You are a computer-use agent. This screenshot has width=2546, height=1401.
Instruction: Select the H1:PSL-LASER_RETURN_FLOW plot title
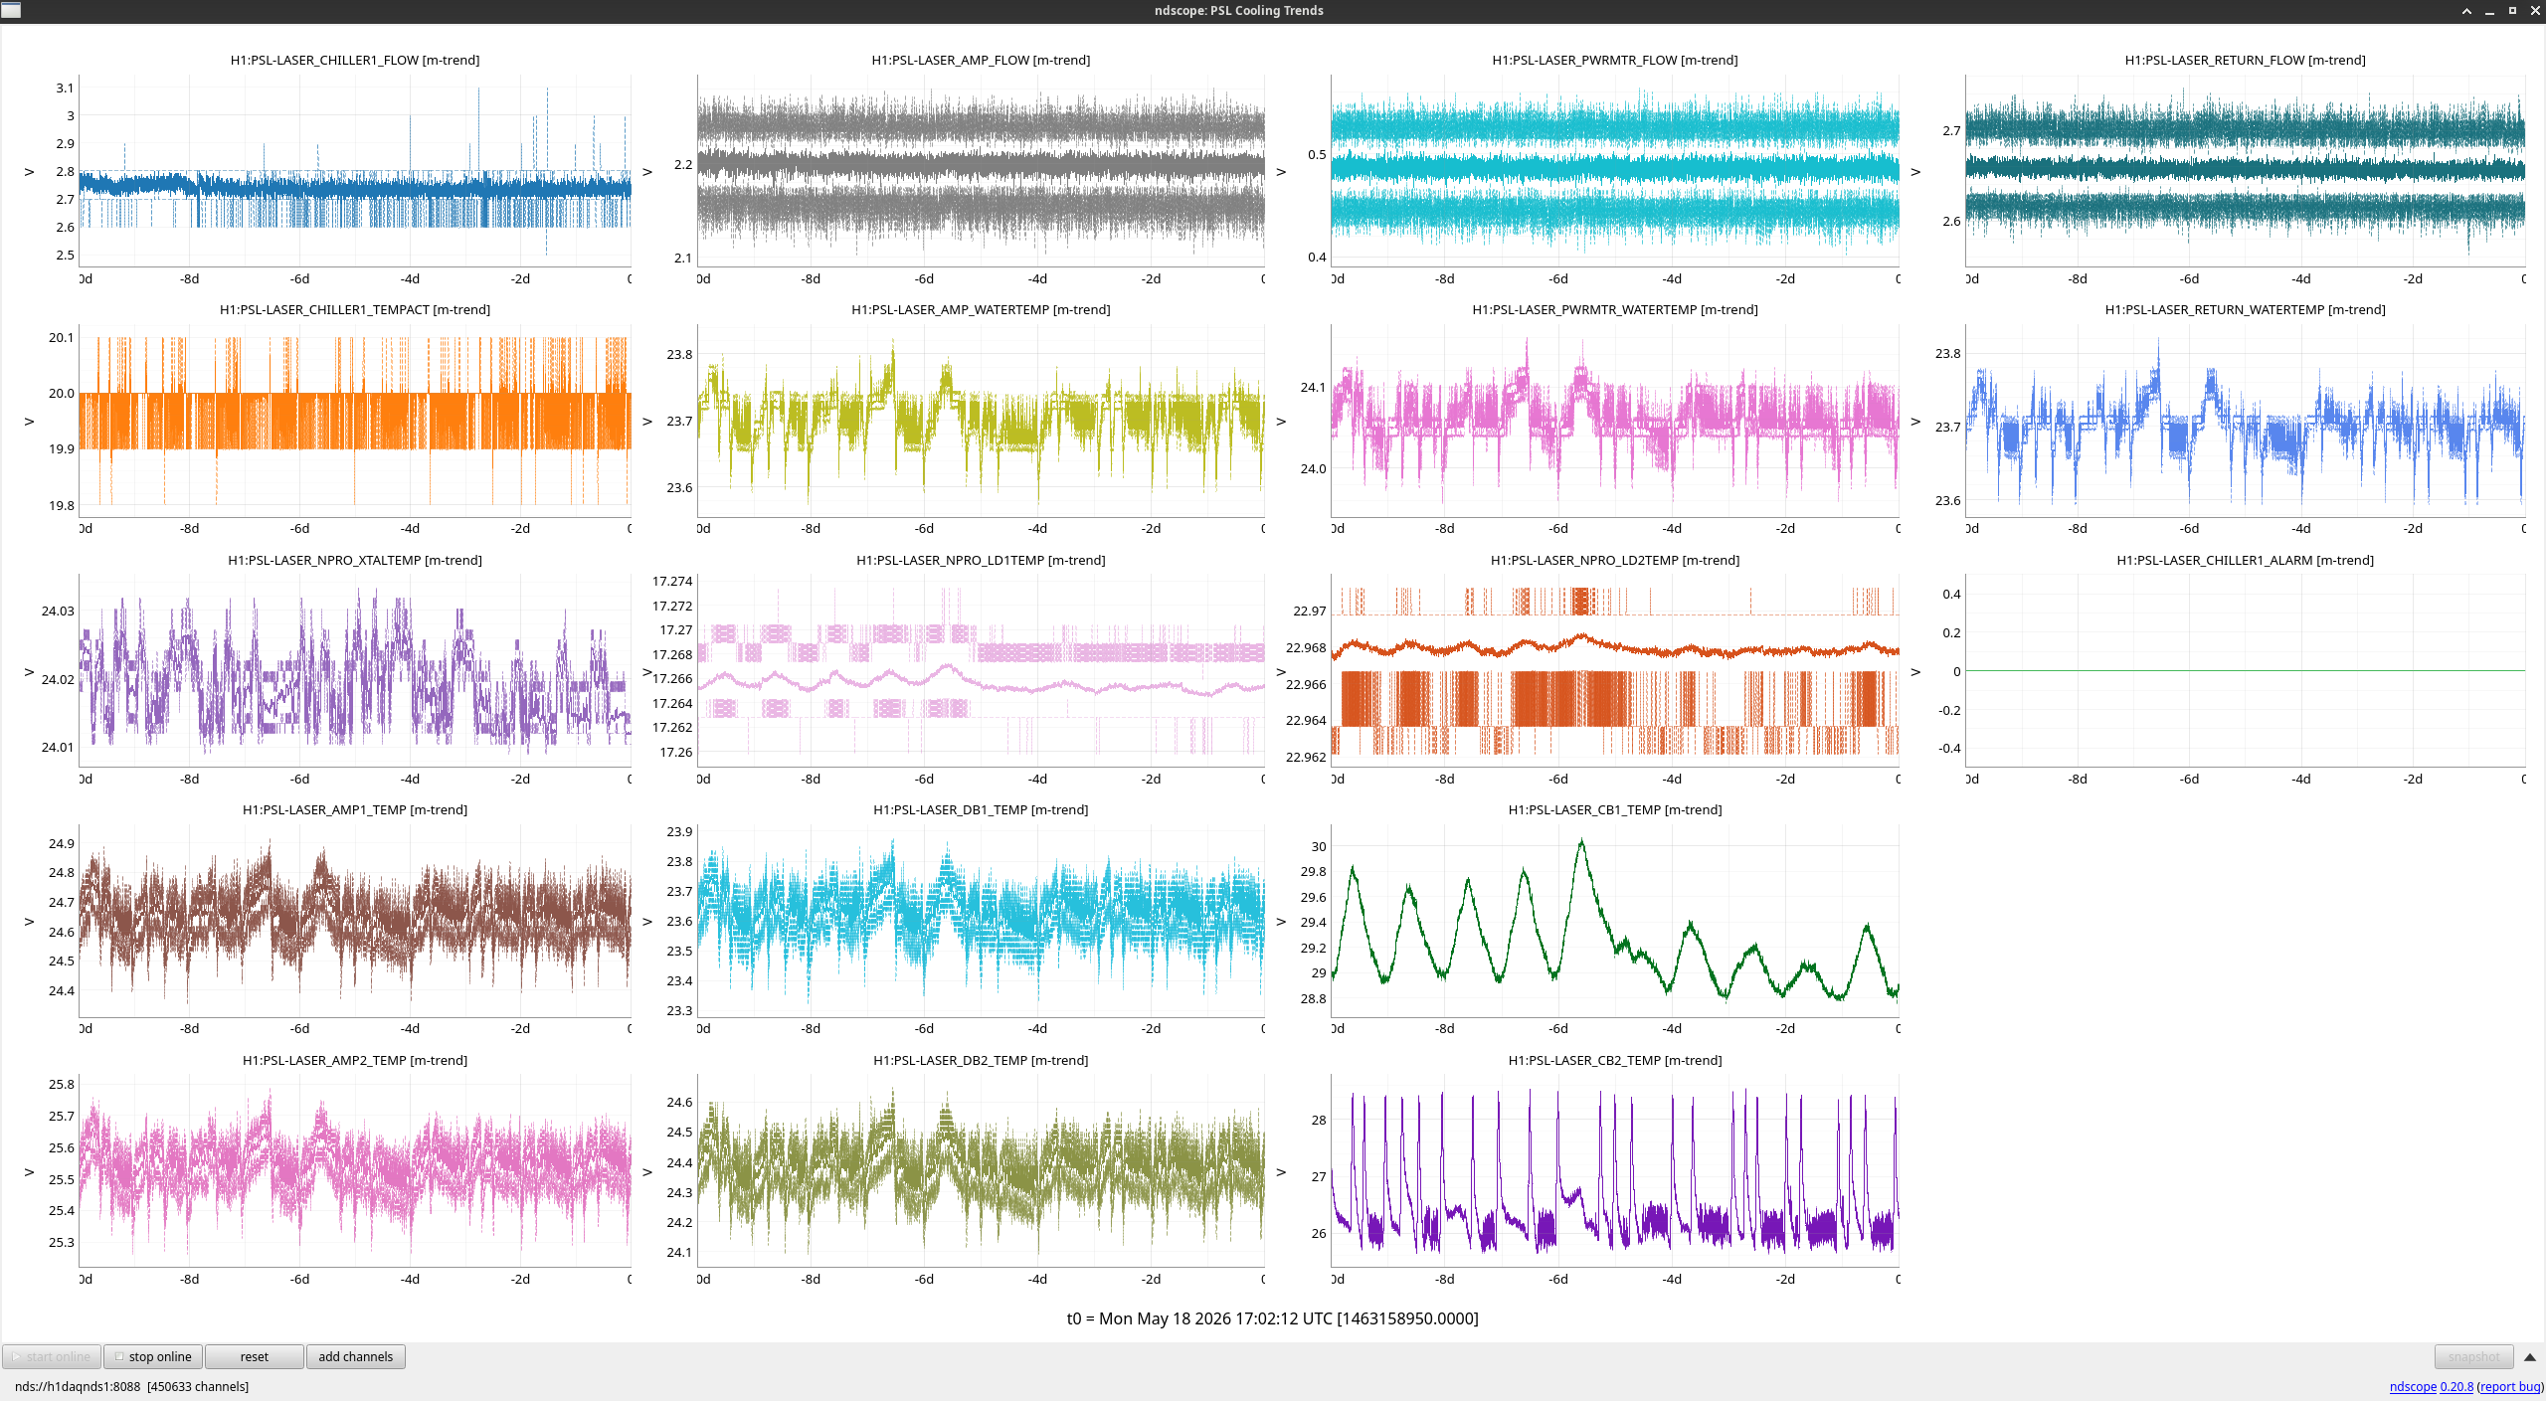2246,61
